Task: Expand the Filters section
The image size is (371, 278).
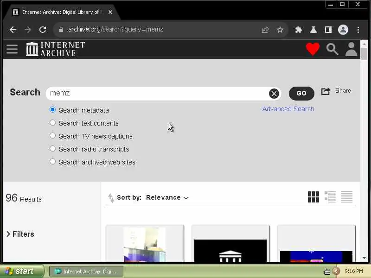Action: tap(20, 234)
